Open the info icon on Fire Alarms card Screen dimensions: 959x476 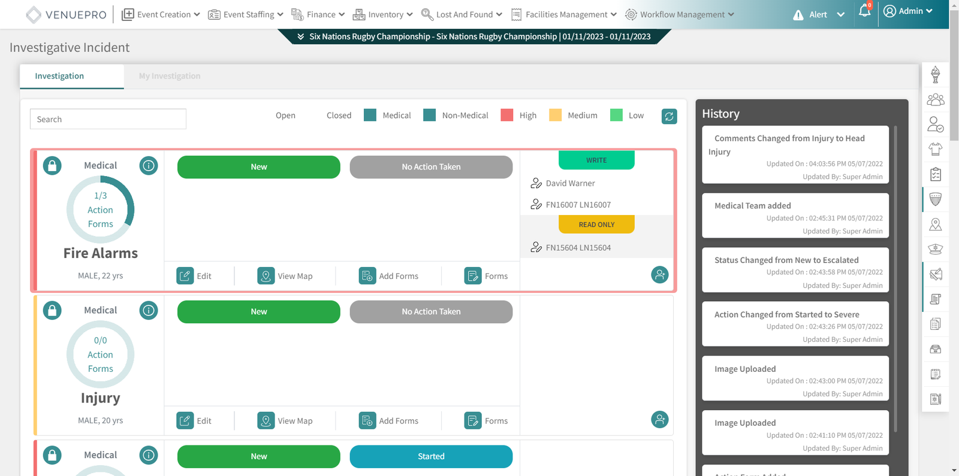click(x=149, y=166)
